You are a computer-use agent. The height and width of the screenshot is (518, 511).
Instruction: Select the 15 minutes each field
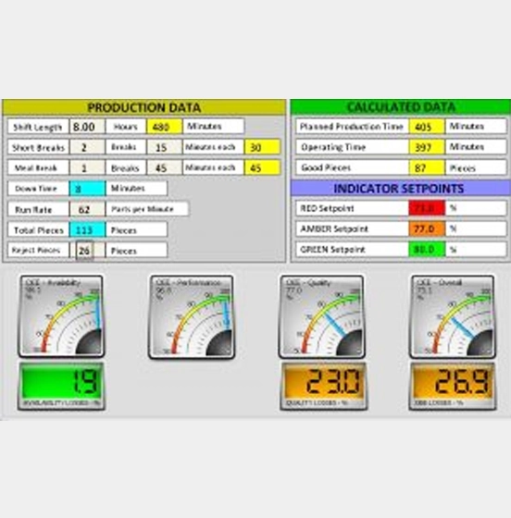164,147
